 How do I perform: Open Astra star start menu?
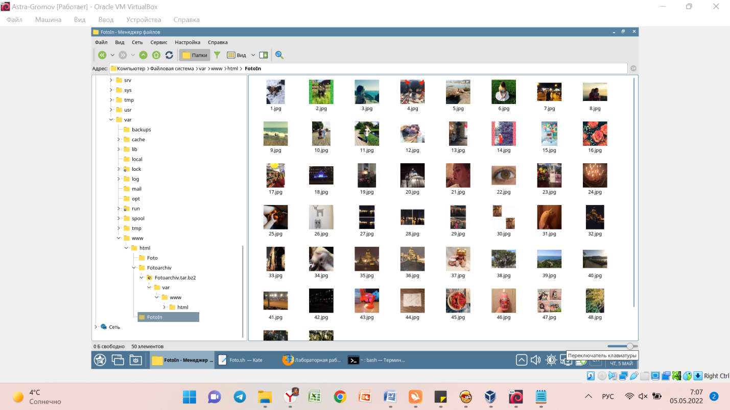click(100, 360)
